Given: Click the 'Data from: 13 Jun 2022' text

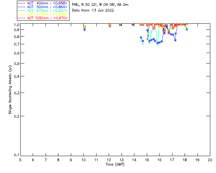Looking at the screenshot, I should 93,10.
